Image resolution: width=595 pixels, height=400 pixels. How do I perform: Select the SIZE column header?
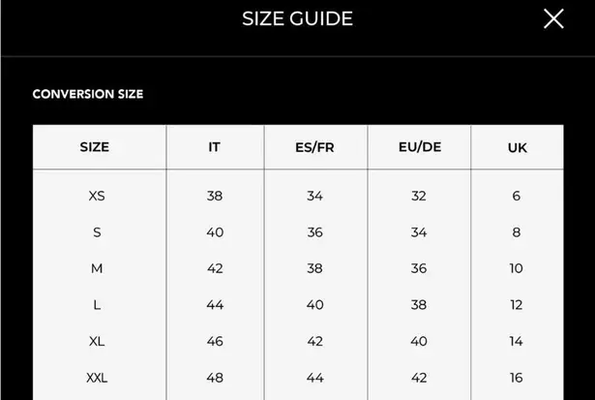pyautogui.click(x=95, y=147)
